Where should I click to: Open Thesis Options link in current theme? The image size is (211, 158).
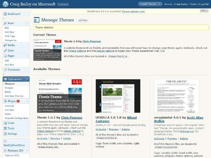tap(77, 51)
